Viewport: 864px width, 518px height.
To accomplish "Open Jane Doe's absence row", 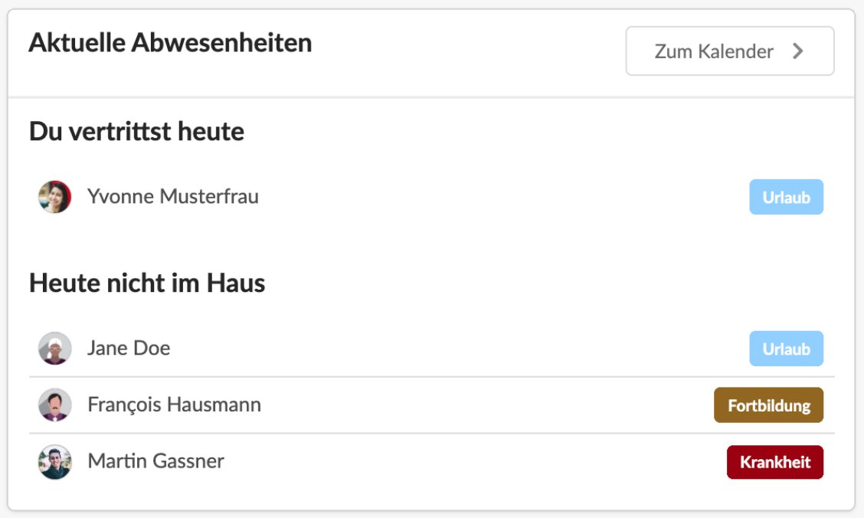I will point(432,349).
